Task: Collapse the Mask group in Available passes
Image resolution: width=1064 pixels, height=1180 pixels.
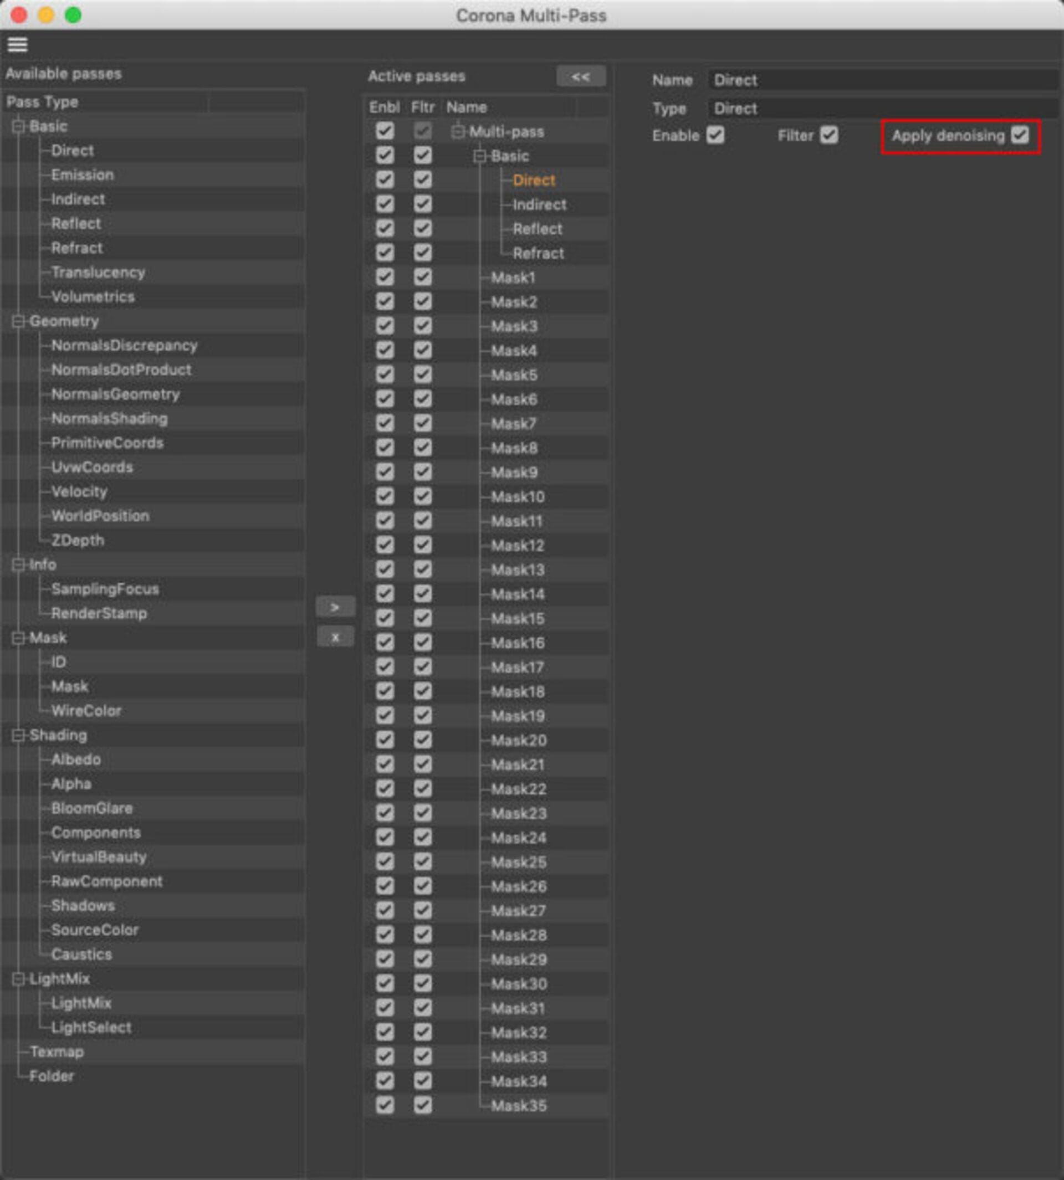Action: [x=19, y=638]
